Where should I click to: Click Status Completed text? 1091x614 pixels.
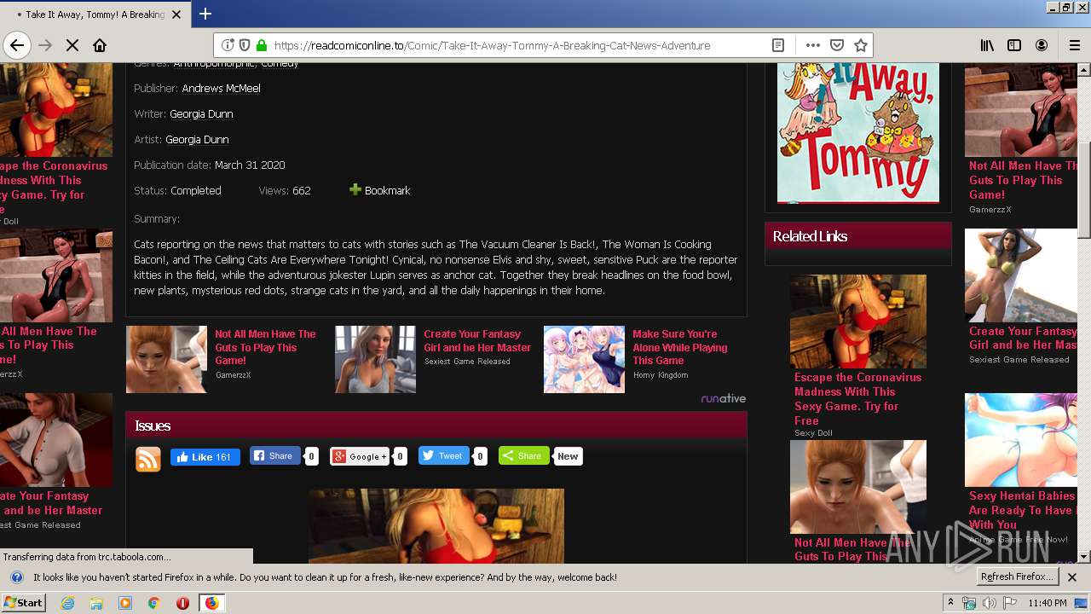[x=177, y=190]
